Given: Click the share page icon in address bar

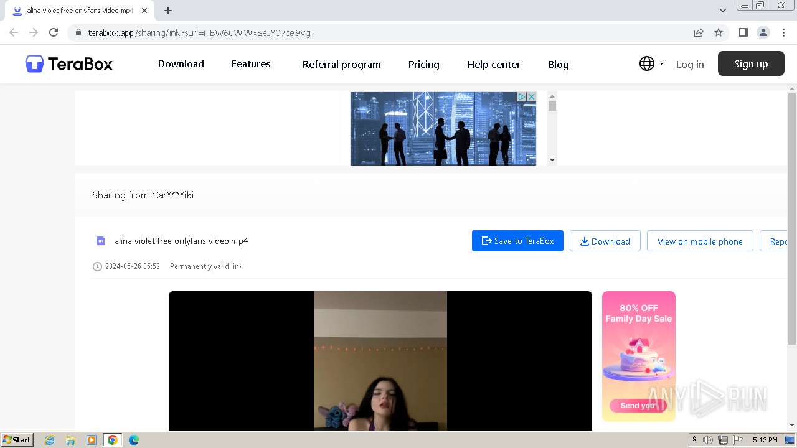Looking at the screenshot, I should click(x=699, y=32).
